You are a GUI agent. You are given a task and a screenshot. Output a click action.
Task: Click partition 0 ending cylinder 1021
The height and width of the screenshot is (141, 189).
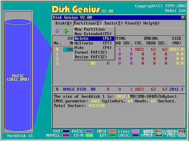pyautogui.click(x=139, y=50)
